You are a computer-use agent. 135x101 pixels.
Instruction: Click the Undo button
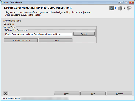tap(55, 40)
